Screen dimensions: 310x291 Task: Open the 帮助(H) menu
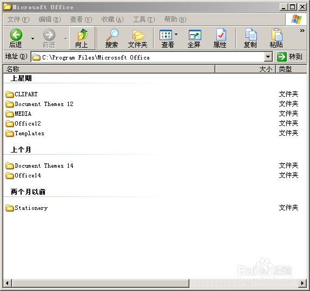point(175,19)
